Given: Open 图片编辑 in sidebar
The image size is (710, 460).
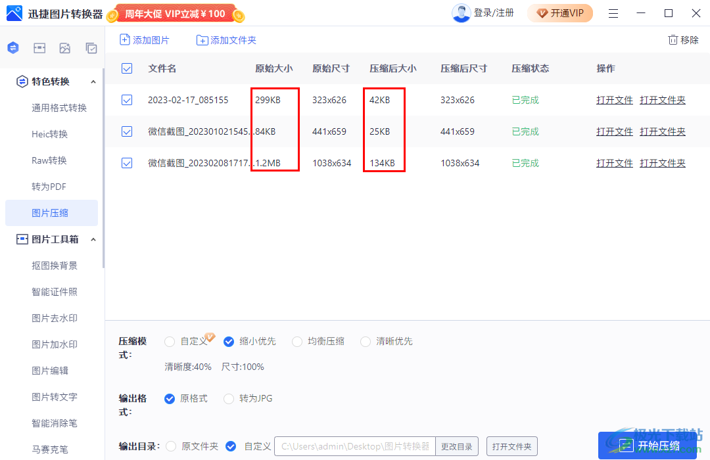Looking at the screenshot, I should coord(50,371).
